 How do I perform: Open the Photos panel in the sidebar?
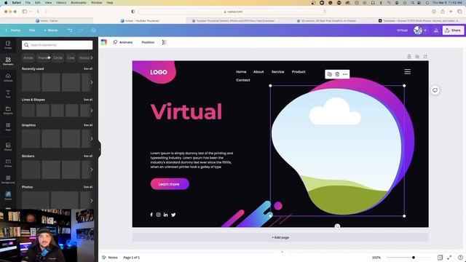point(8,146)
